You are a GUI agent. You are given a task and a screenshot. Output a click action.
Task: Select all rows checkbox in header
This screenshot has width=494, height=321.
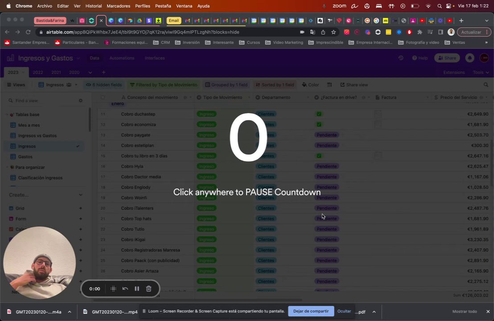[103, 97]
